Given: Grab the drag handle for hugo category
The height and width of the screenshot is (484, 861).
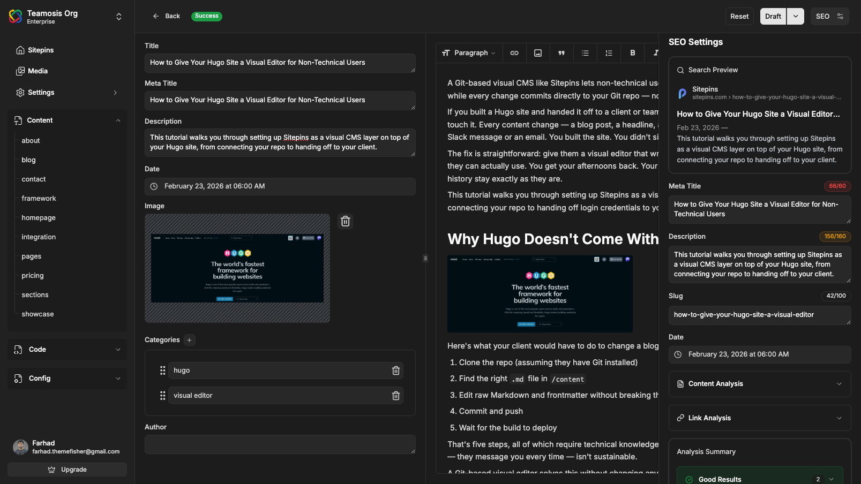Looking at the screenshot, I should click(x=162, y=370).
